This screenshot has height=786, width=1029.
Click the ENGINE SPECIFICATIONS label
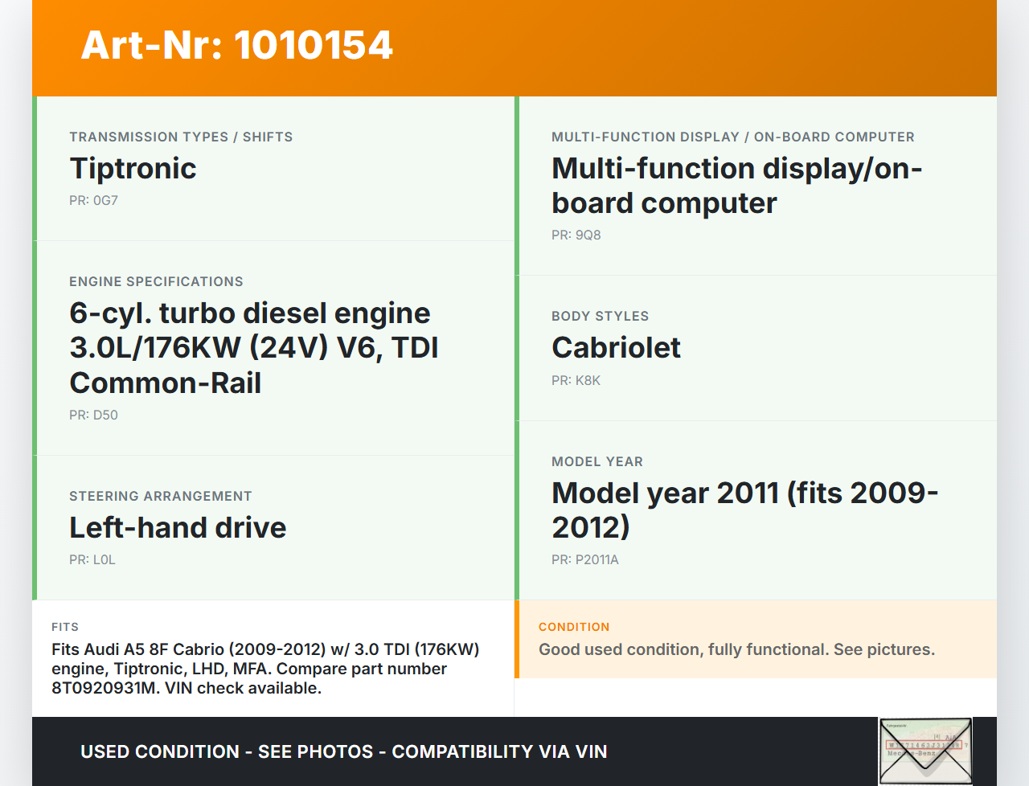click(x=156, y=282)
